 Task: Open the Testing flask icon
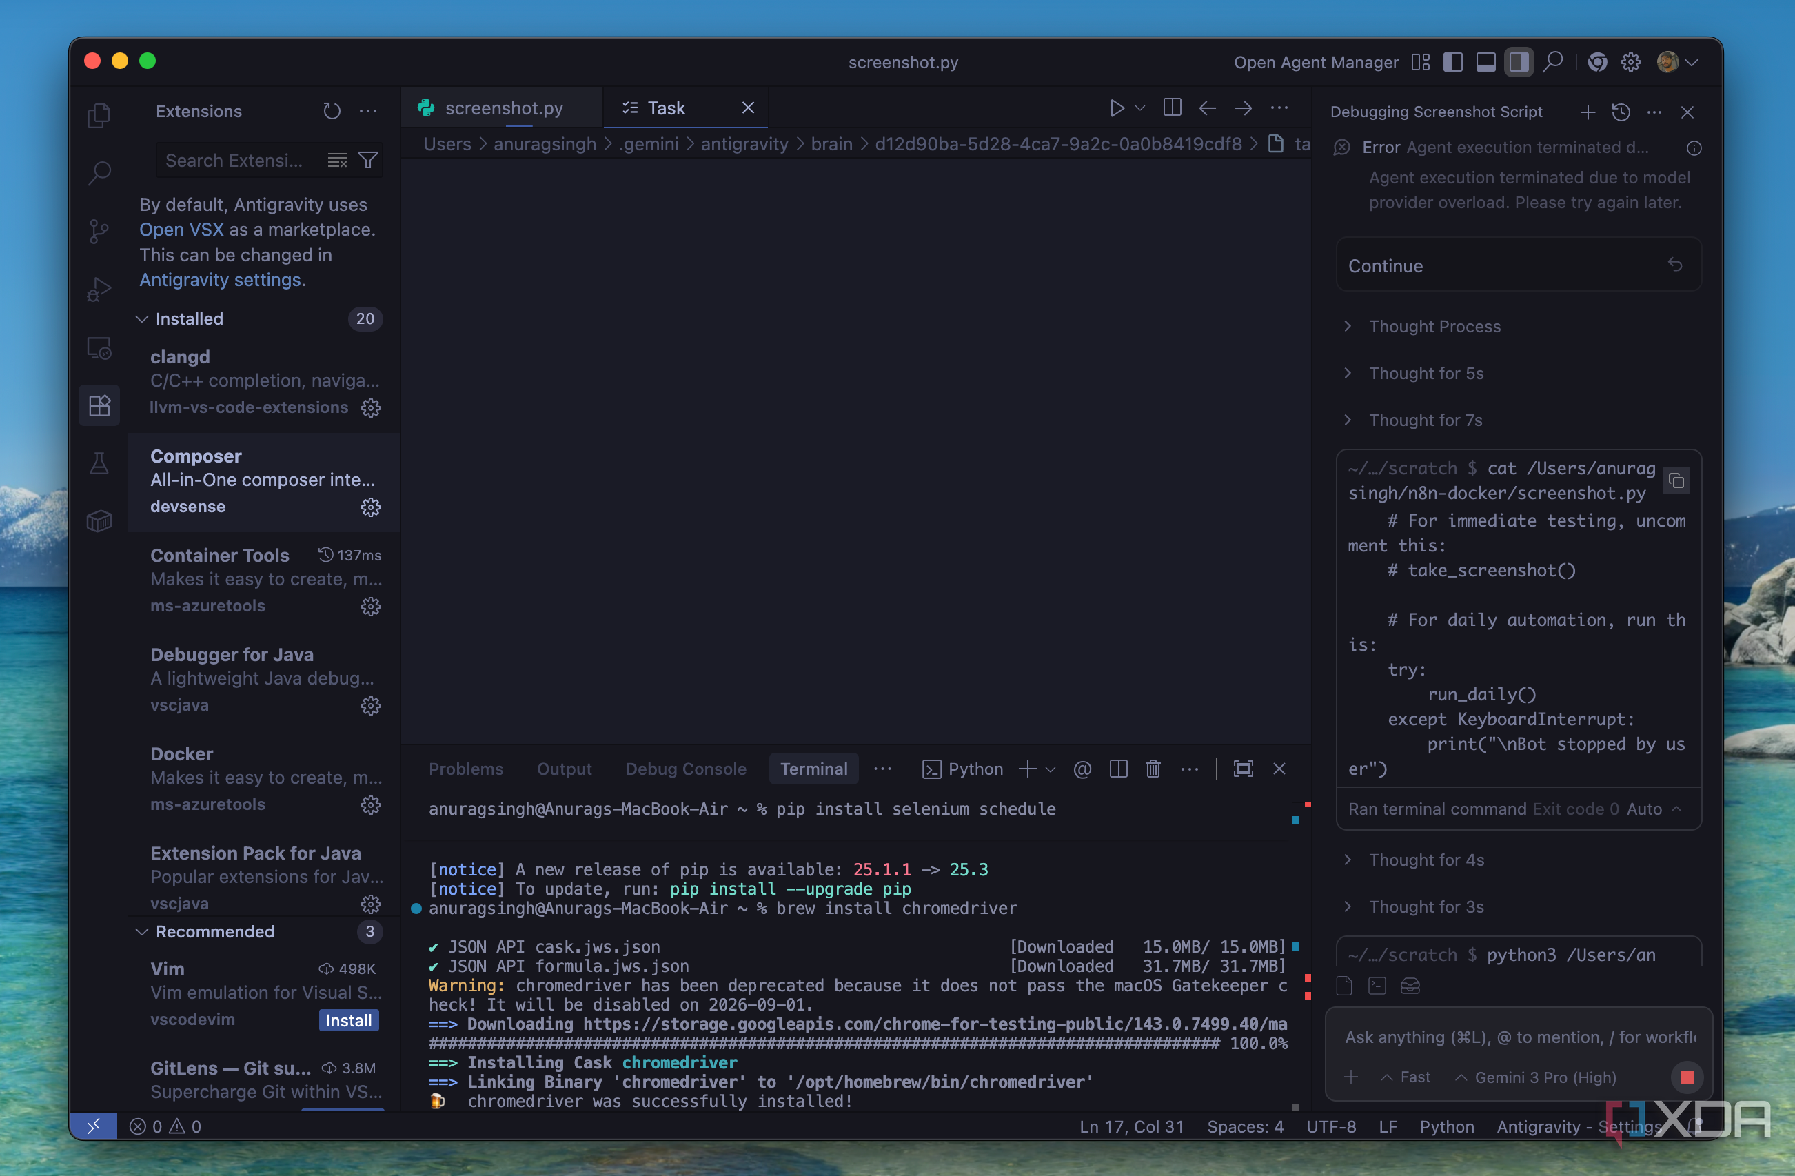[99, 463]
